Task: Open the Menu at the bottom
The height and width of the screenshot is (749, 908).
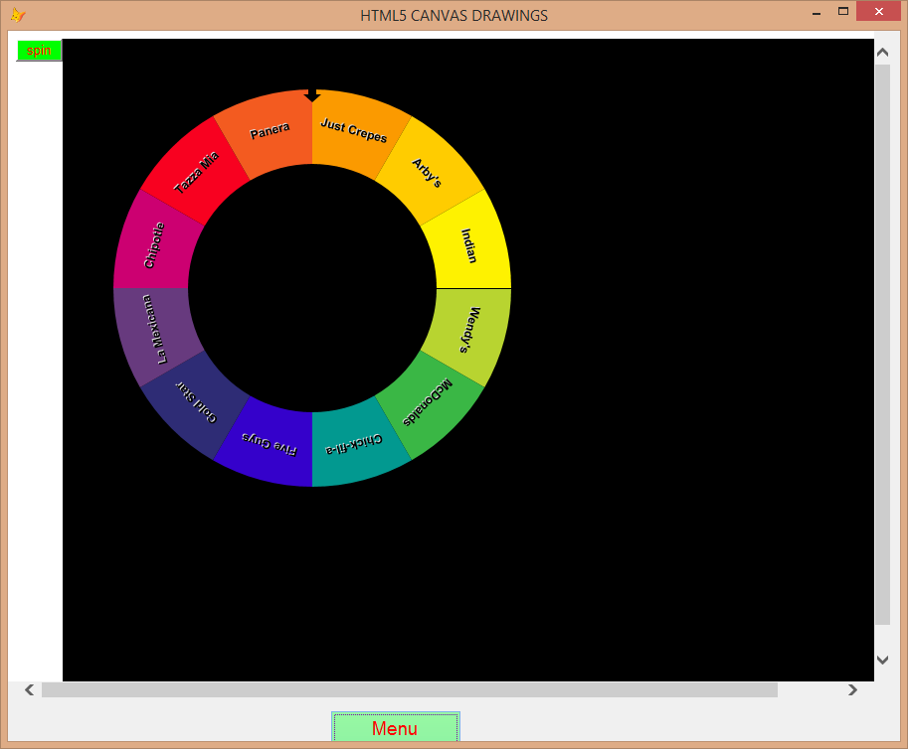Action: point(395,727)
